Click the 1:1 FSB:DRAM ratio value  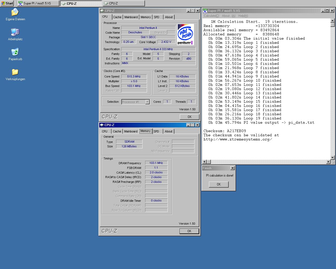(156, 168)
